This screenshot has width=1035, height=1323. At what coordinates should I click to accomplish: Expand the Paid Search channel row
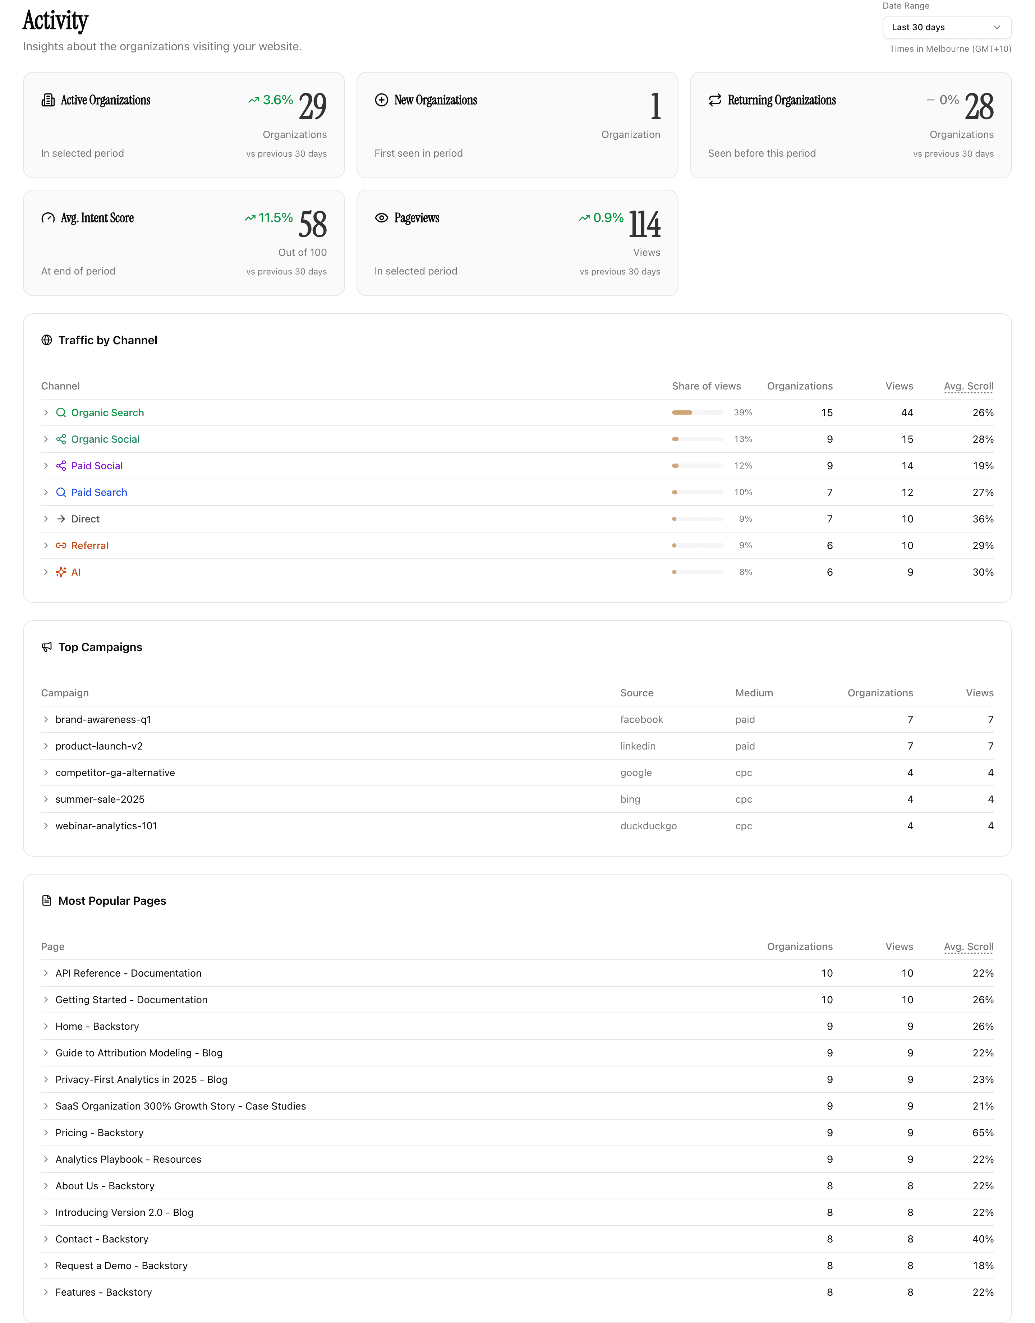[45, 493]
